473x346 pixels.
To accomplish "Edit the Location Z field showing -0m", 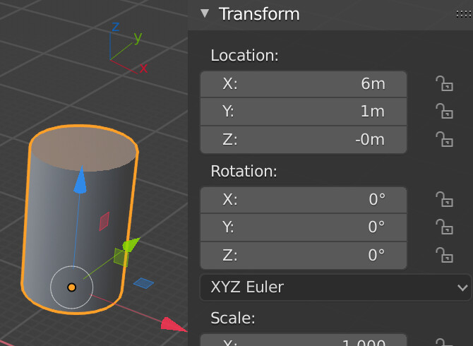I will tap(304, 140).
